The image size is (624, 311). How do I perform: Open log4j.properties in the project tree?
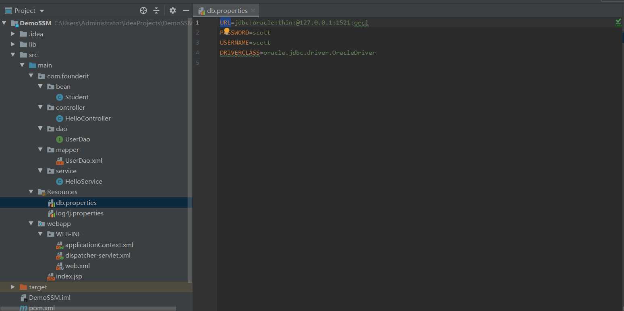79,213
